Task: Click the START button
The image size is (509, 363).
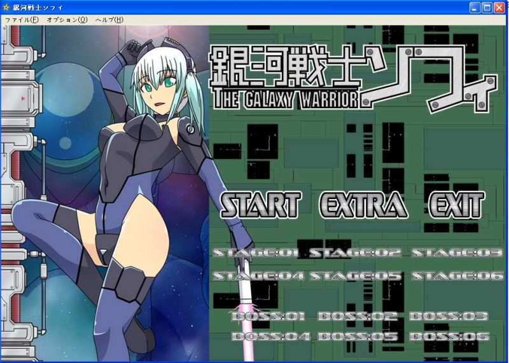Action: [261, 204]
